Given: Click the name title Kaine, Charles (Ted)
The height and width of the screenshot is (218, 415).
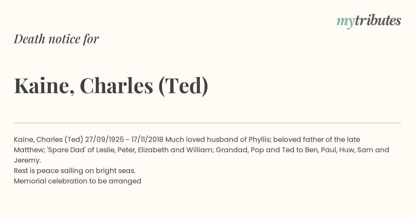Looking at the screenshot, I should click(111, 86).
